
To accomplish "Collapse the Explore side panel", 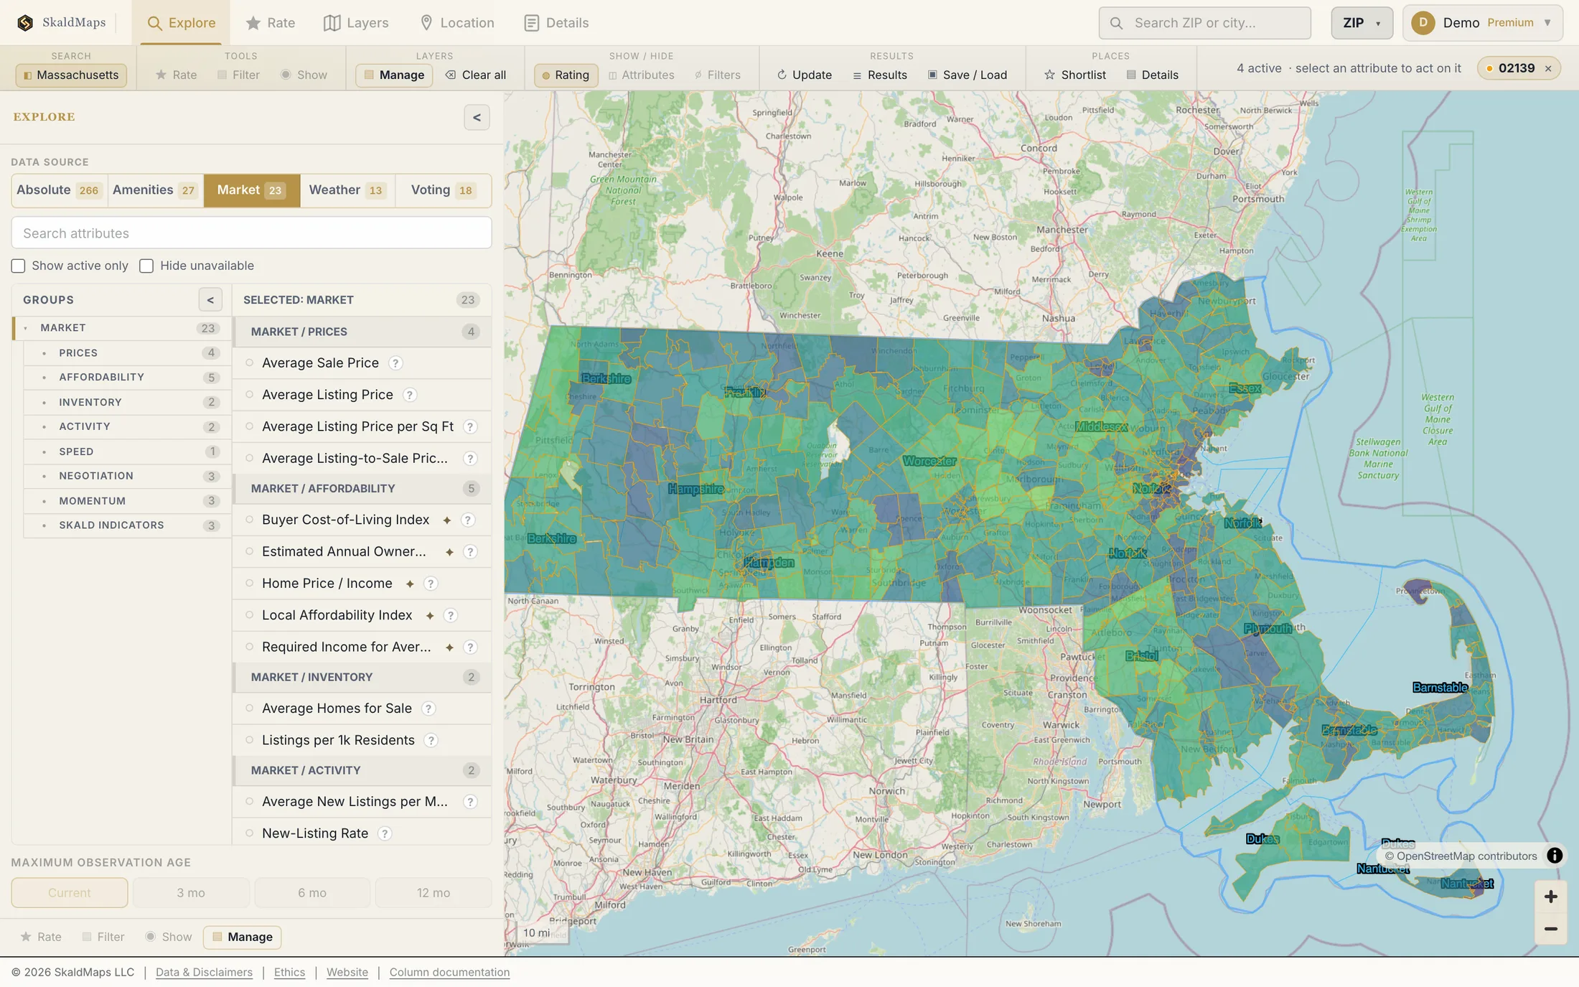I will [477, 118].
